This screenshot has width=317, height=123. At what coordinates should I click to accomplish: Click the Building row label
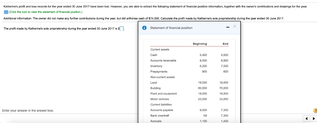[x=155, y=88]
